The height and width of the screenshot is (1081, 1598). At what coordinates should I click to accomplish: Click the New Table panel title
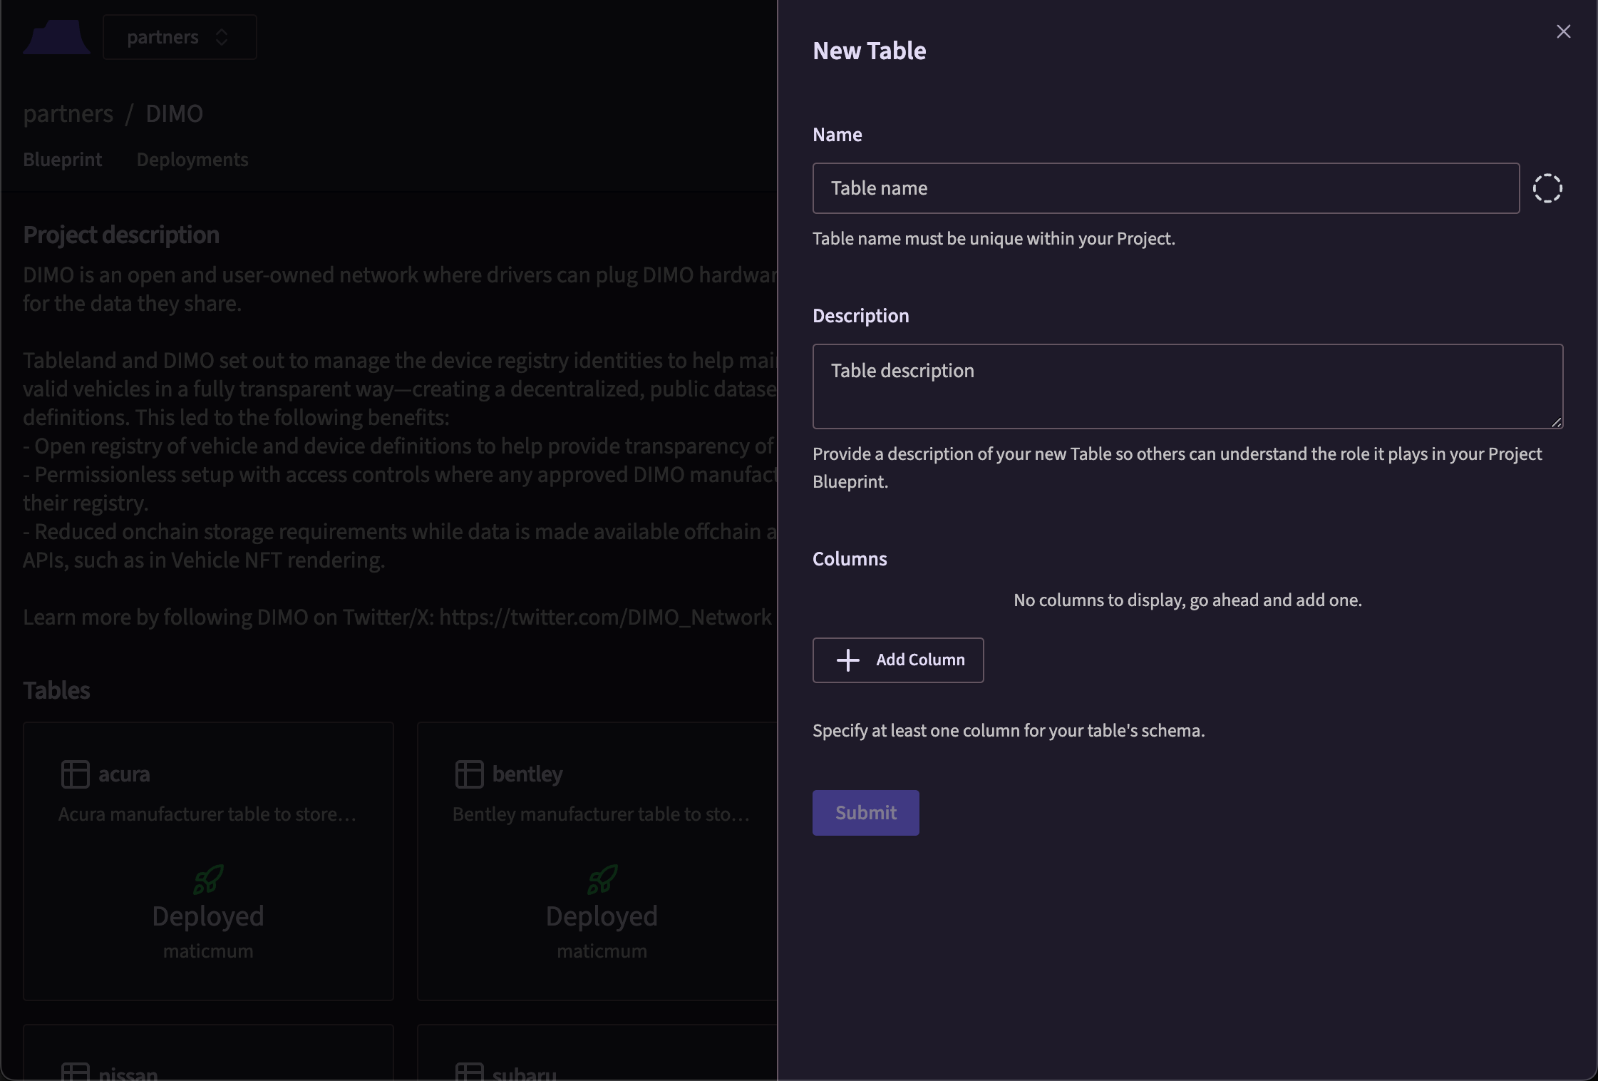pyautogui.click(x=870, y=51)
